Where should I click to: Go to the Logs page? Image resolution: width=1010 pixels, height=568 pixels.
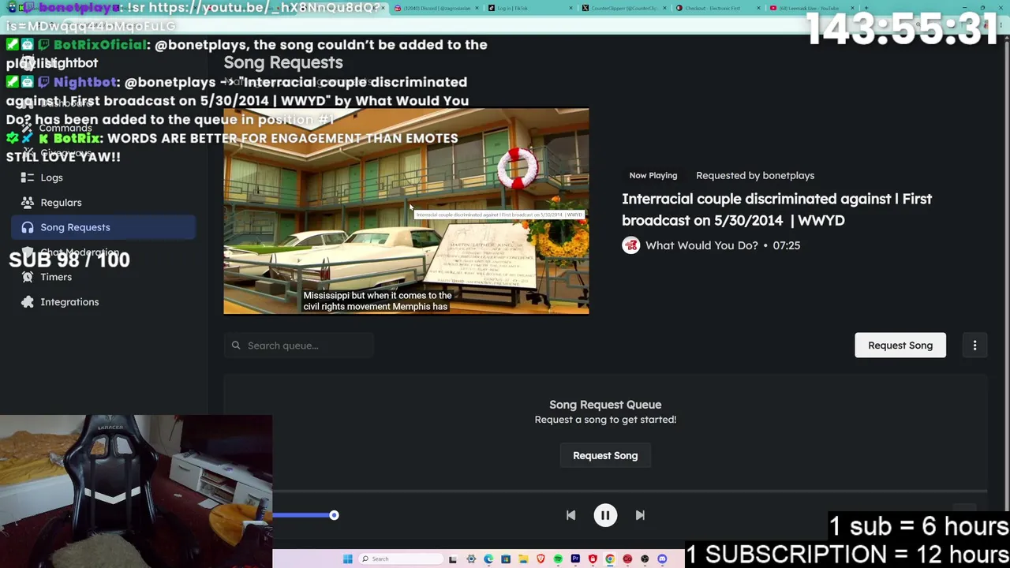[51, 177]
